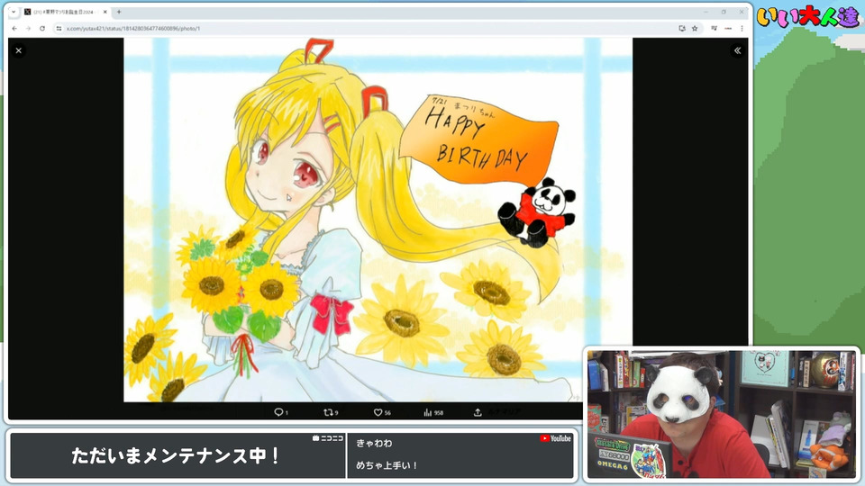
Task: Click the comment 'めちゃ上手い！'
Action: pyautogui.click(x=387, y=465)
